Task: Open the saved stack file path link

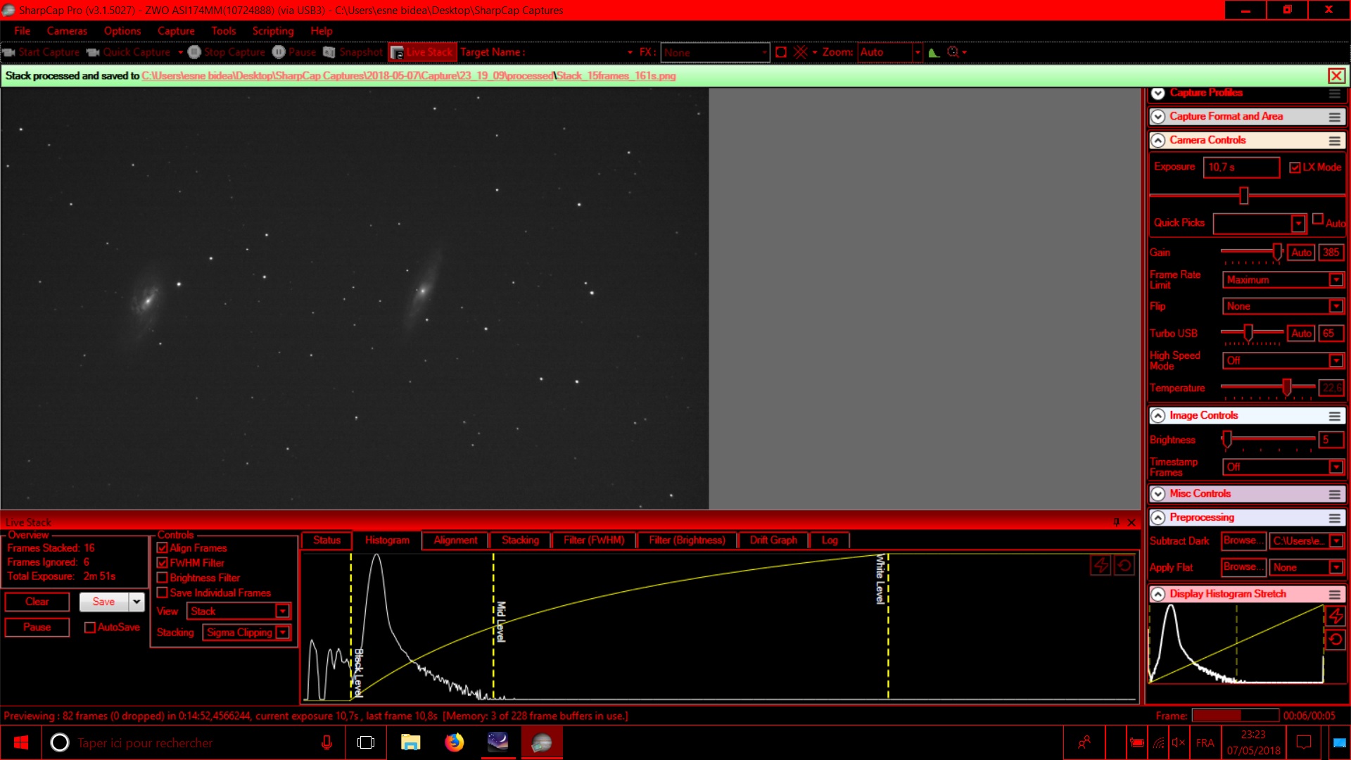Action: pyautogui.click(x=408, y=76)
